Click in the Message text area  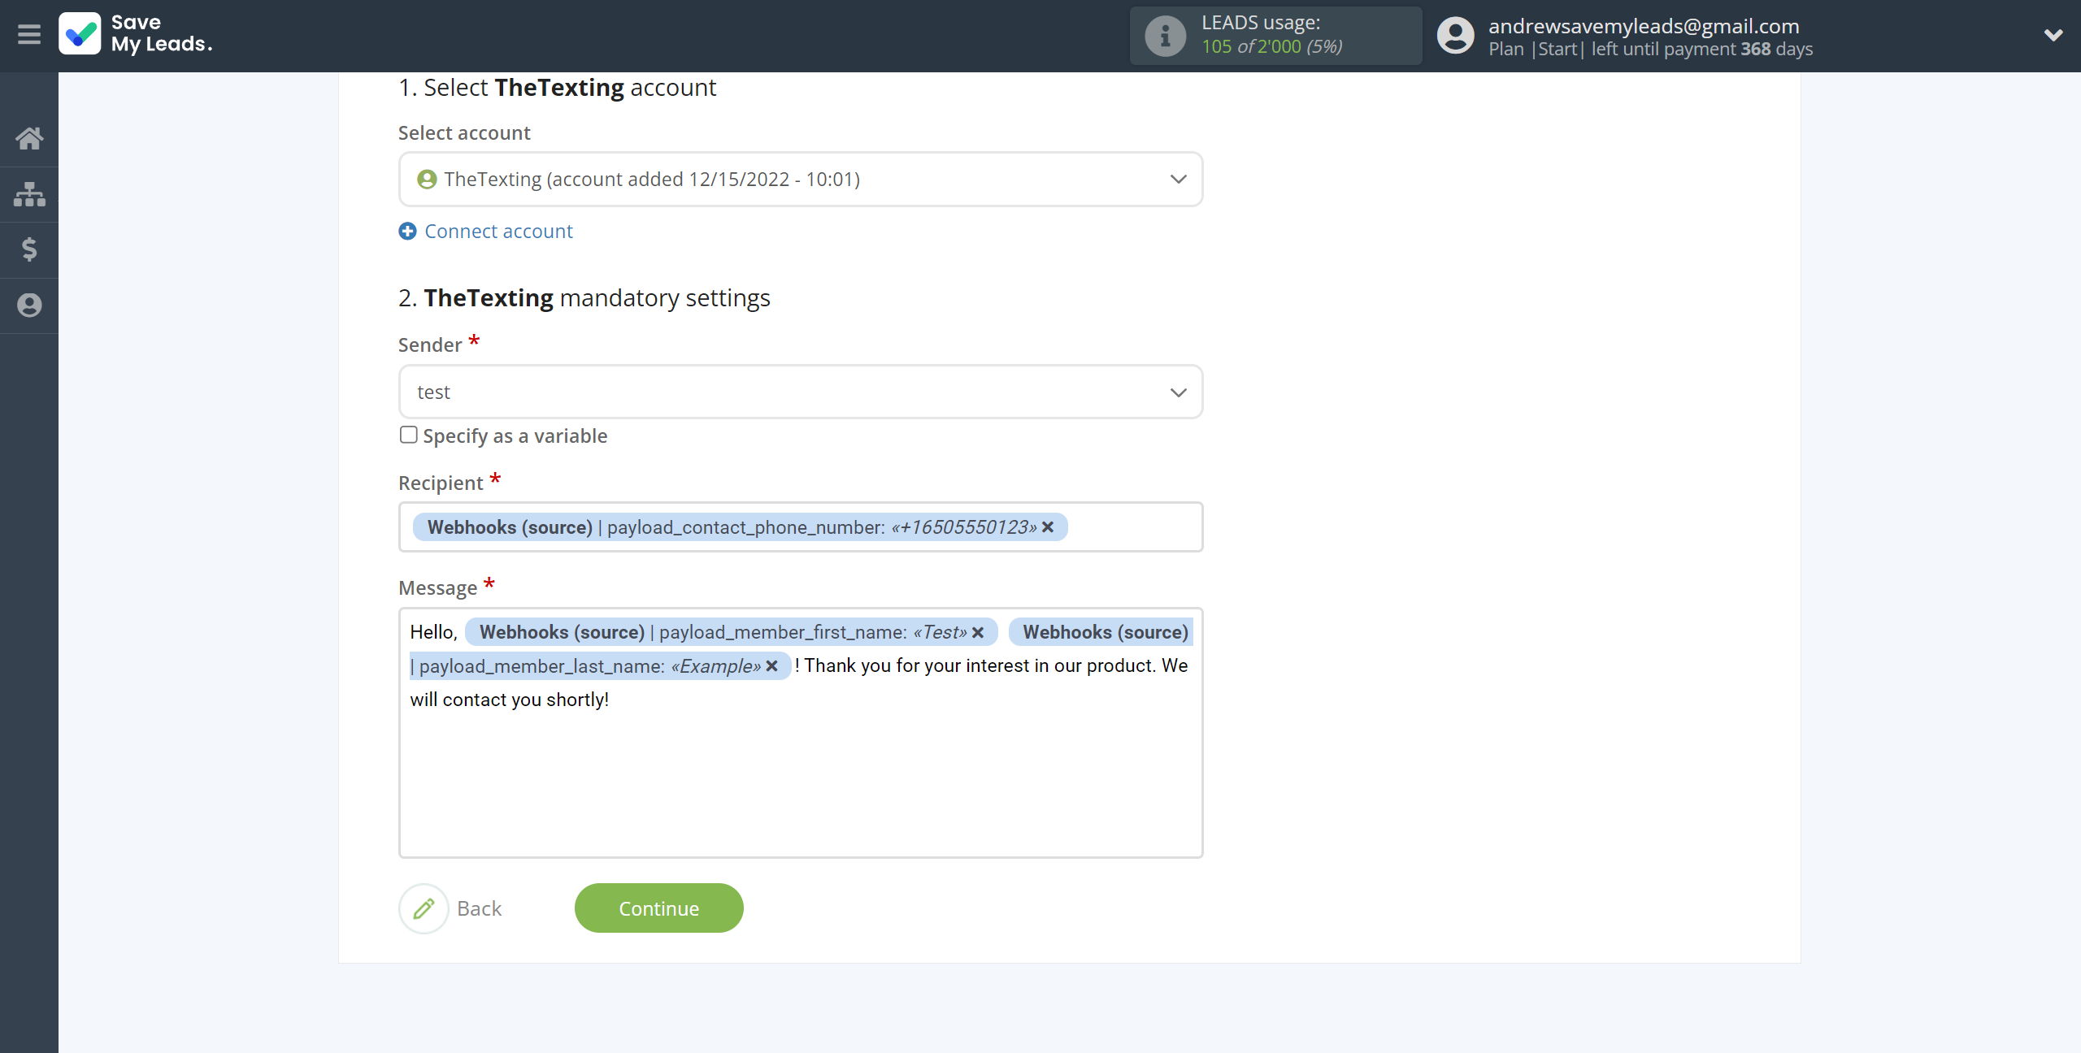pyautogui.click(x=801, y=733)
